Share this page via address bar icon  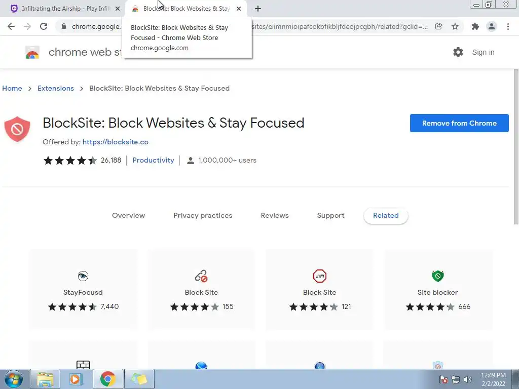[x=438, y=26]
